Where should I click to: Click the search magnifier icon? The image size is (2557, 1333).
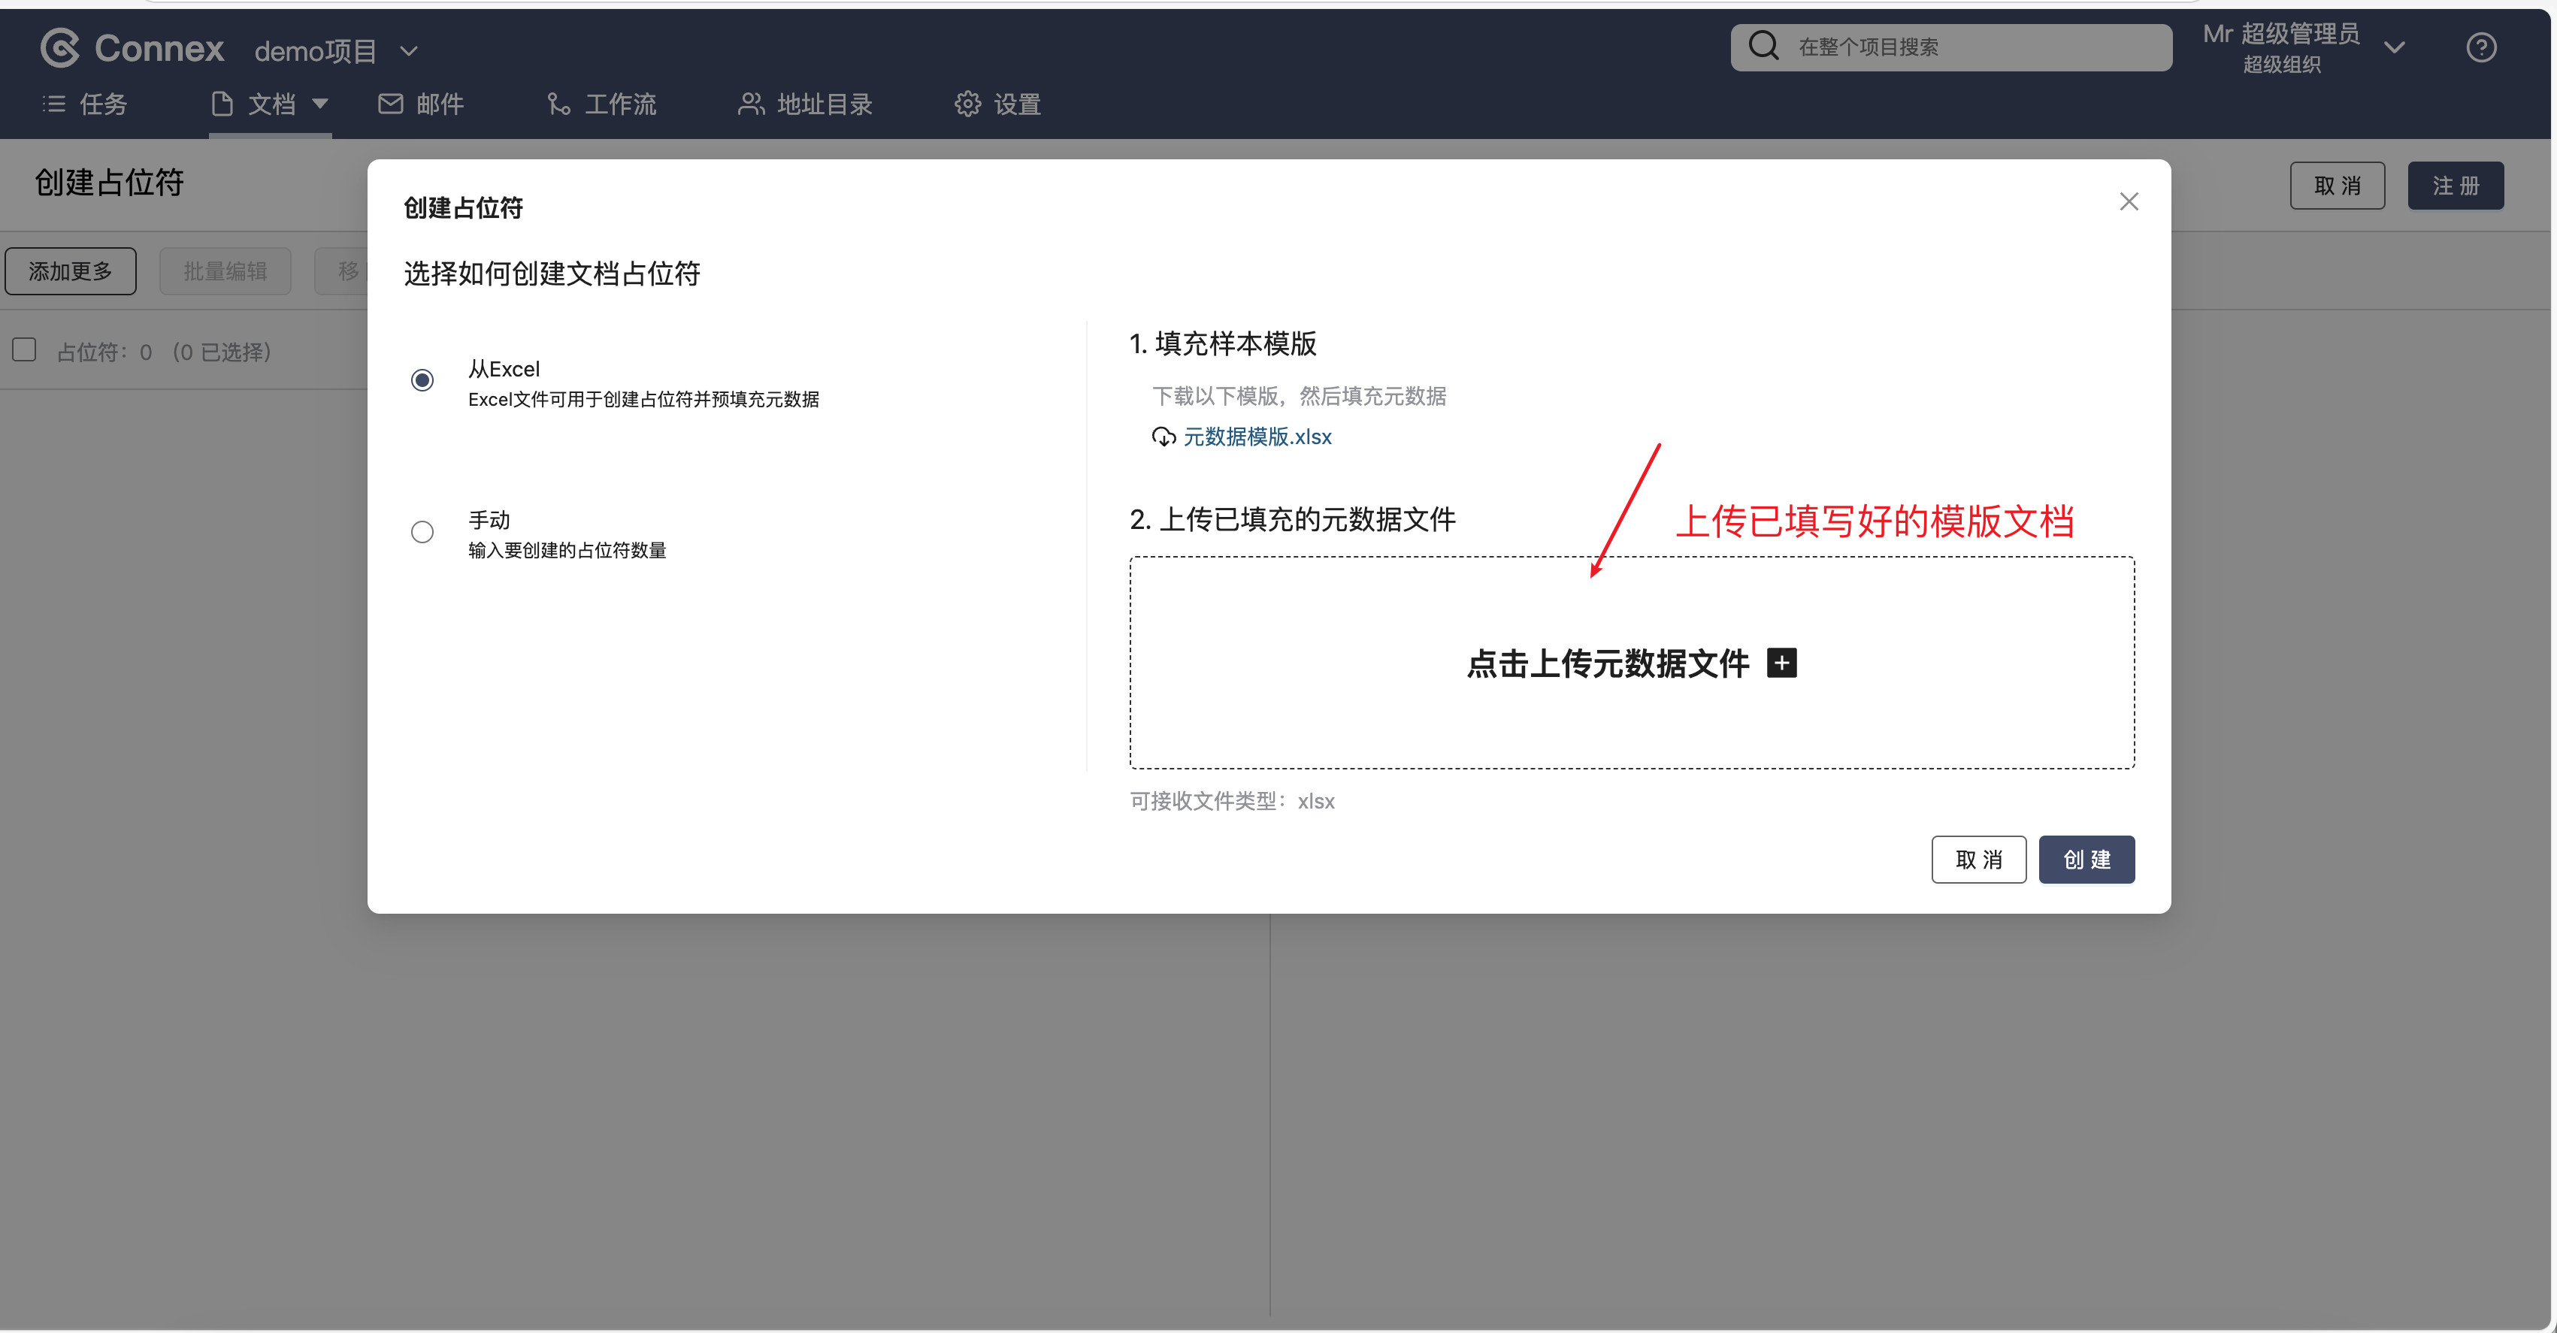[1763, 46]
